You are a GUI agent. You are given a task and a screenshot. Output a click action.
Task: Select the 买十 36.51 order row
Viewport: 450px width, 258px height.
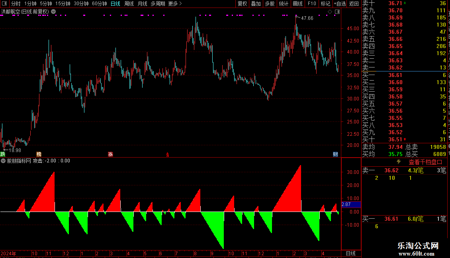click(404, 139)
